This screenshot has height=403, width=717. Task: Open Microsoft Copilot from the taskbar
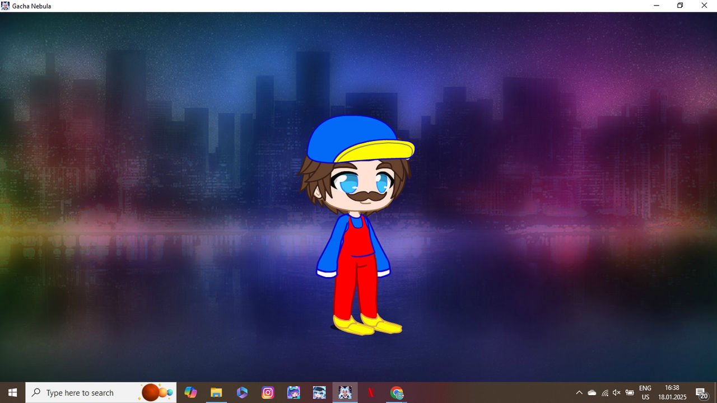190,392
